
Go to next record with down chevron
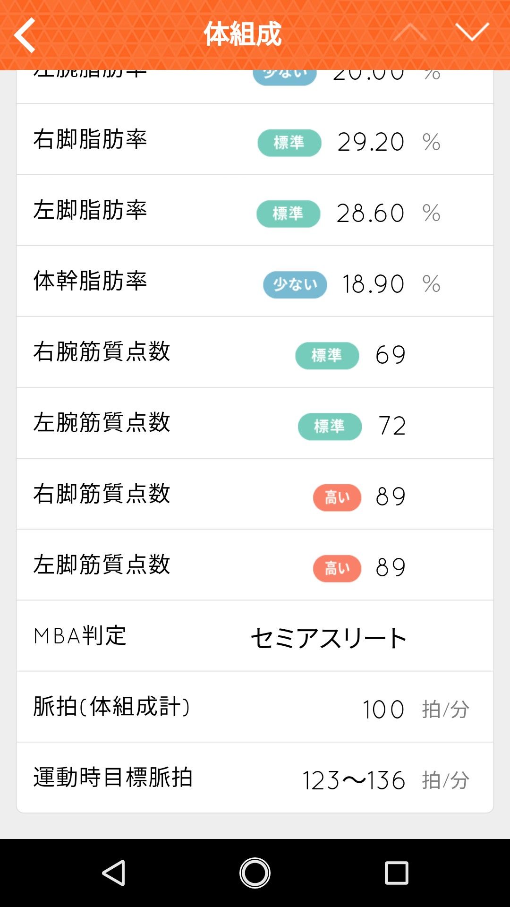[x=472, y=33]
